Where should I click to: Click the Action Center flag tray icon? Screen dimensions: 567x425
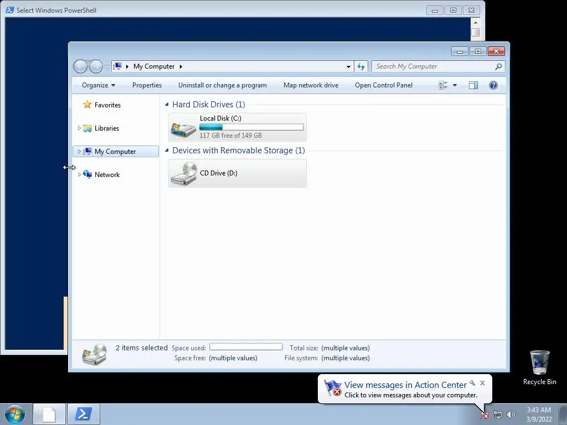(485, 414)
